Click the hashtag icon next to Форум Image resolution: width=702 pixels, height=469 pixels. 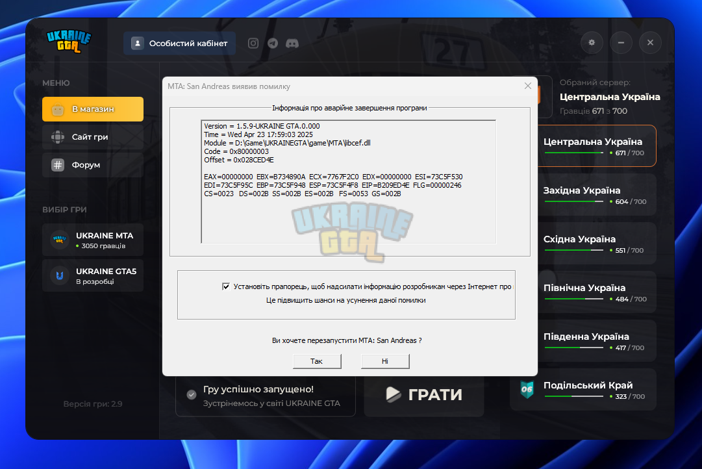[x=58, y=165]
